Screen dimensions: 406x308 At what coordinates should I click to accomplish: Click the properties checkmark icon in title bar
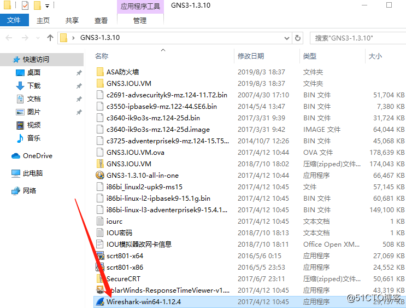point(25,5)
